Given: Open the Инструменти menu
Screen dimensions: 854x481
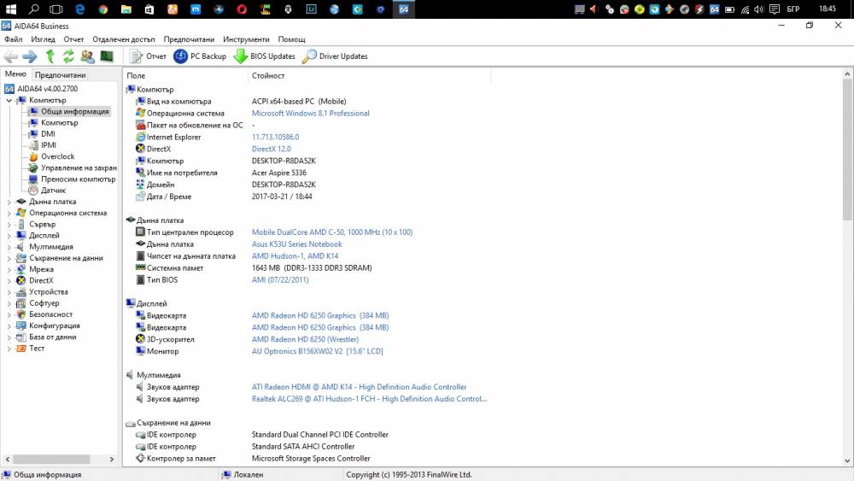Looking at the screenshot, I should pyautogui.click(x=246, y=39).
